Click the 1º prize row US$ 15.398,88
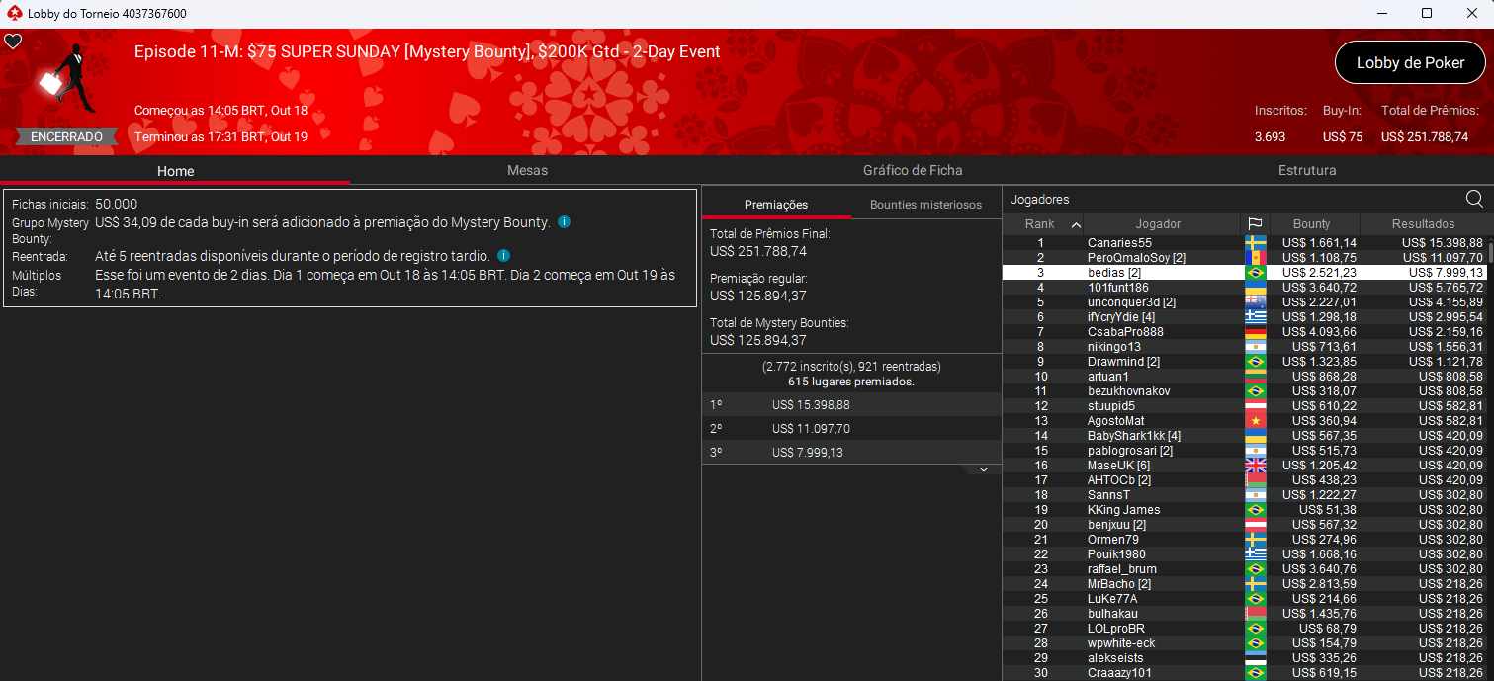 (x=851, y=404)
